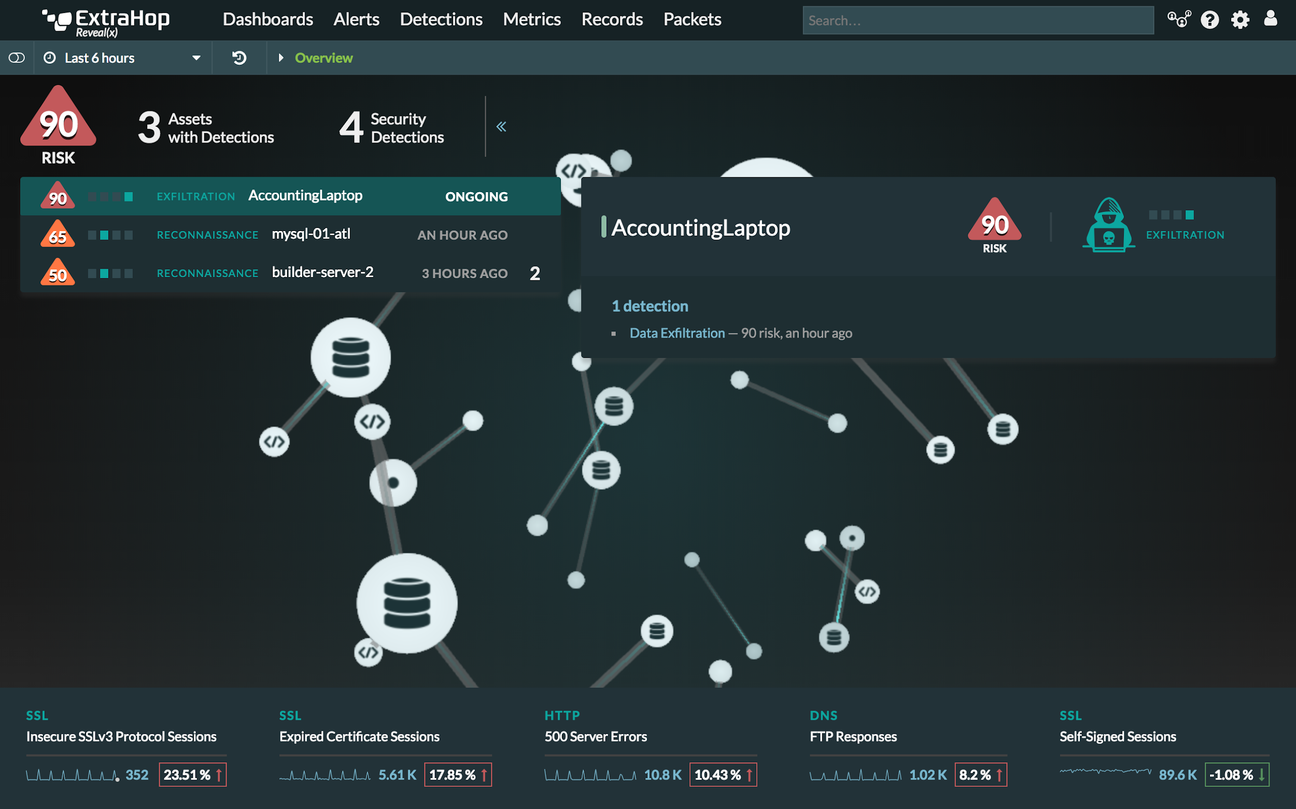The width and height of the screenshot is (1296, 809).
Task: Open the system settings gear icon
Action: click(x=1240, y=20)
